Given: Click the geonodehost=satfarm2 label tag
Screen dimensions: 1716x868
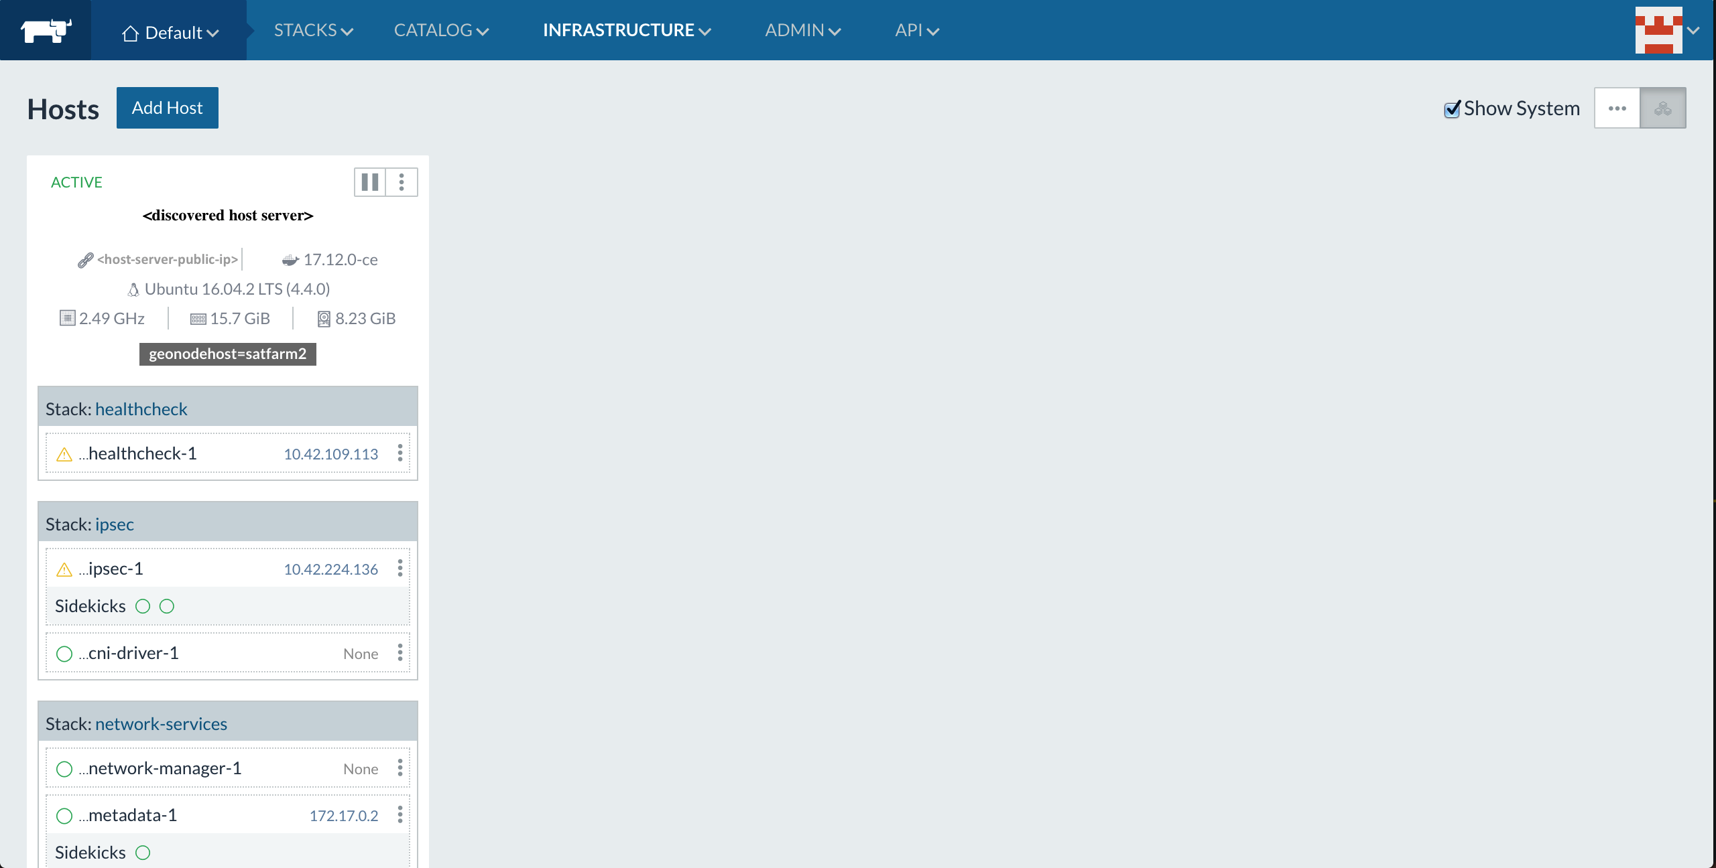Looking at the screenshot, I should [228, 354].
